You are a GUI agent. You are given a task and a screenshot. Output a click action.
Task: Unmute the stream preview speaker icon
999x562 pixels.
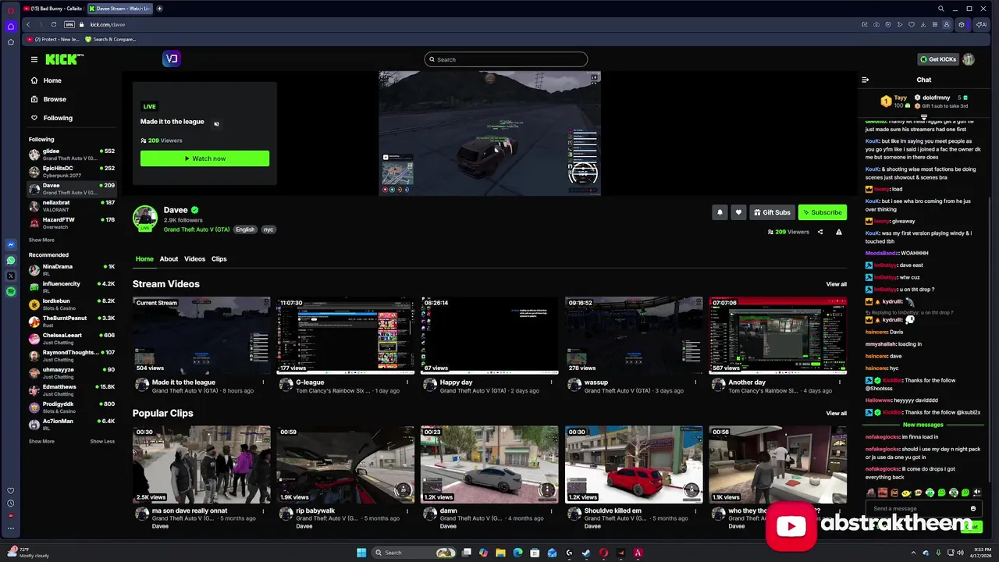[x=216, y=123]
